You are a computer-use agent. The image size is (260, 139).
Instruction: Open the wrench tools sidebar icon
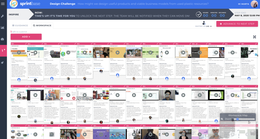(x=3, y=16)
